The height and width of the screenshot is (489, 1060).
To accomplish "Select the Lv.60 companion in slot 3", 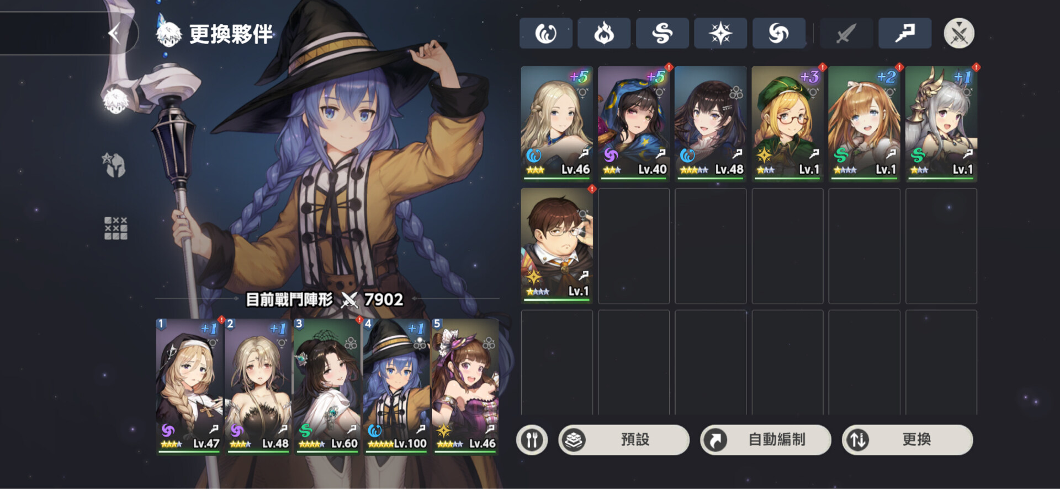I will [x=327, y=386].
